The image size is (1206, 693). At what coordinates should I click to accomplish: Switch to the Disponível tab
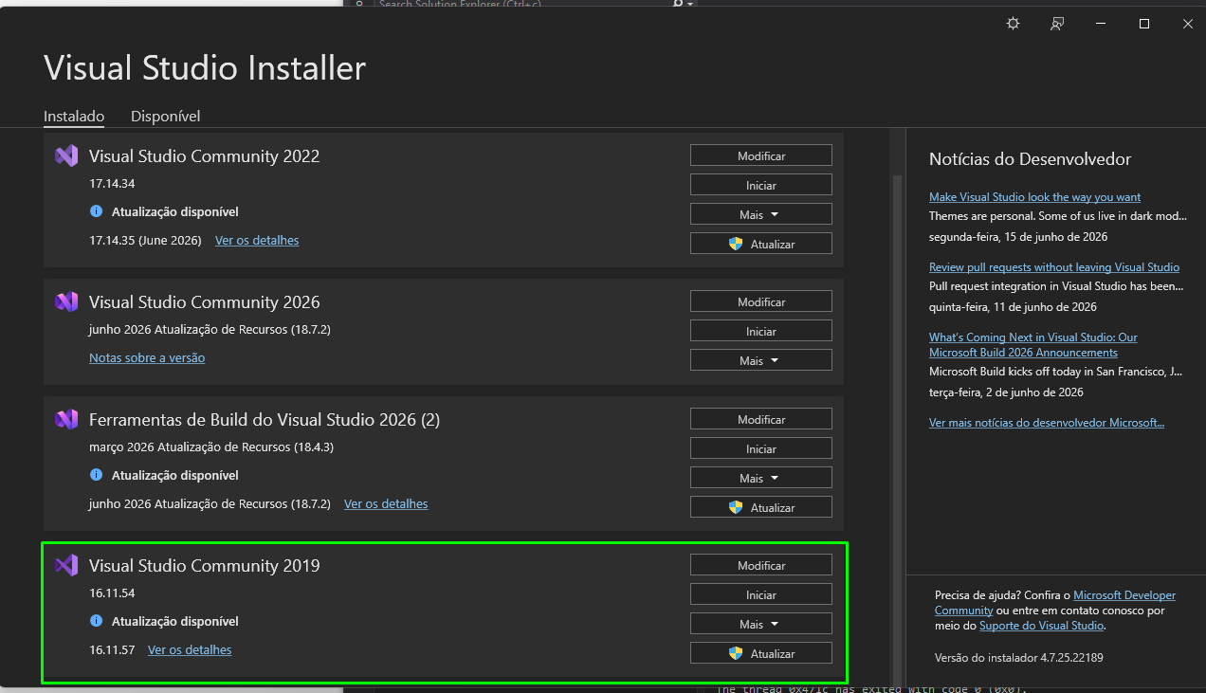tap(166, 117)
